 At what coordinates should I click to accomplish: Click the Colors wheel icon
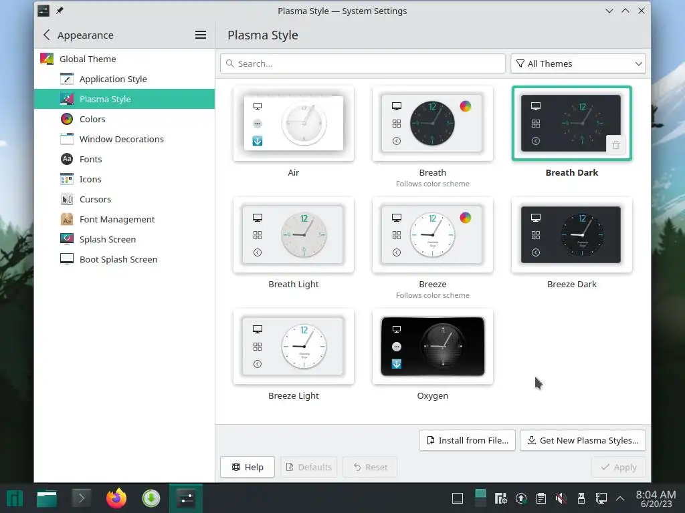click(x=67, y=119)
